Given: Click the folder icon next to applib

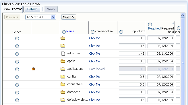Looking at the screenshot, I should (63, 61).
